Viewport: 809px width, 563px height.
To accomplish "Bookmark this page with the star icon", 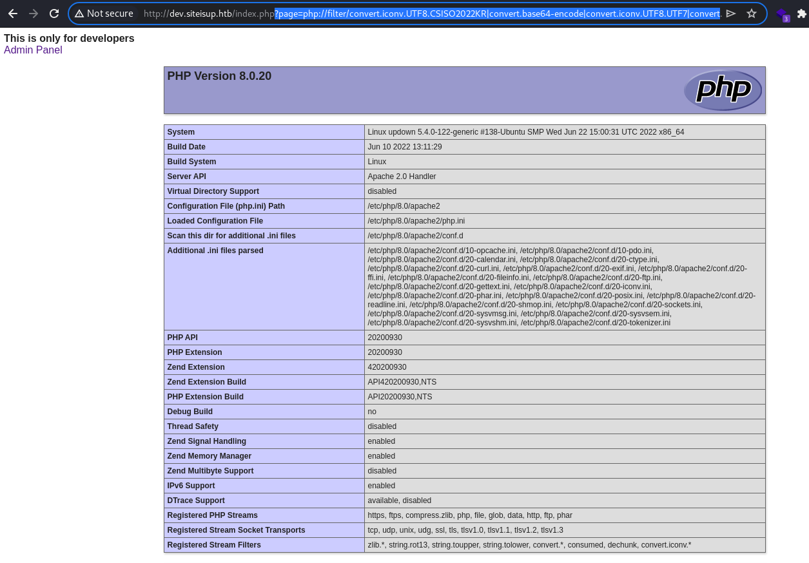I will point(751,14).
